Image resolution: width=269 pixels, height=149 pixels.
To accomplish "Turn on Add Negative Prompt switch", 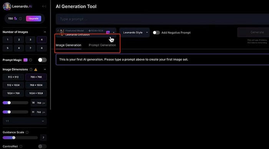I will pyautogui.click(x=156, y=32).
